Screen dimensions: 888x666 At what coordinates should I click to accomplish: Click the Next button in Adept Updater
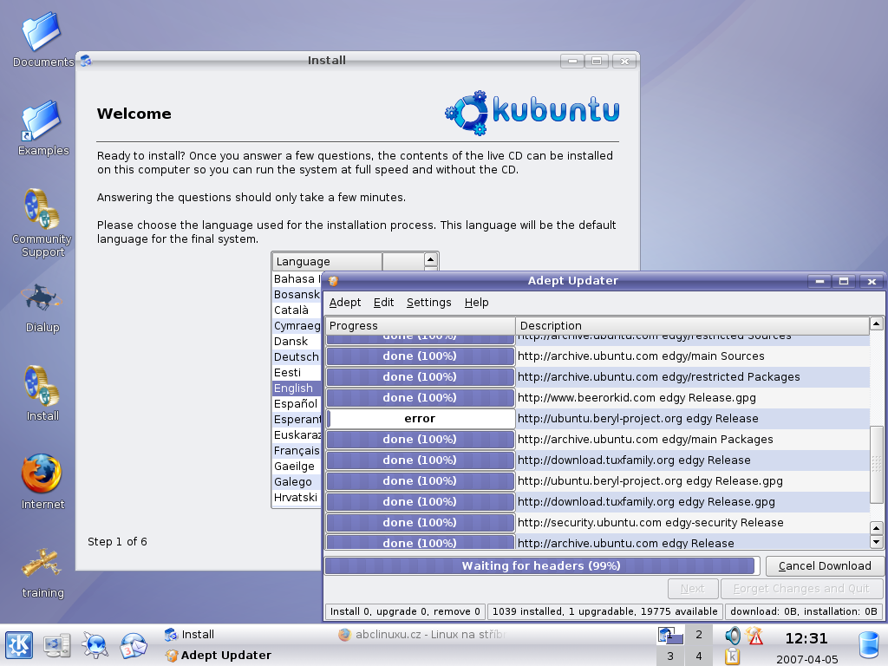coord(693,589)
